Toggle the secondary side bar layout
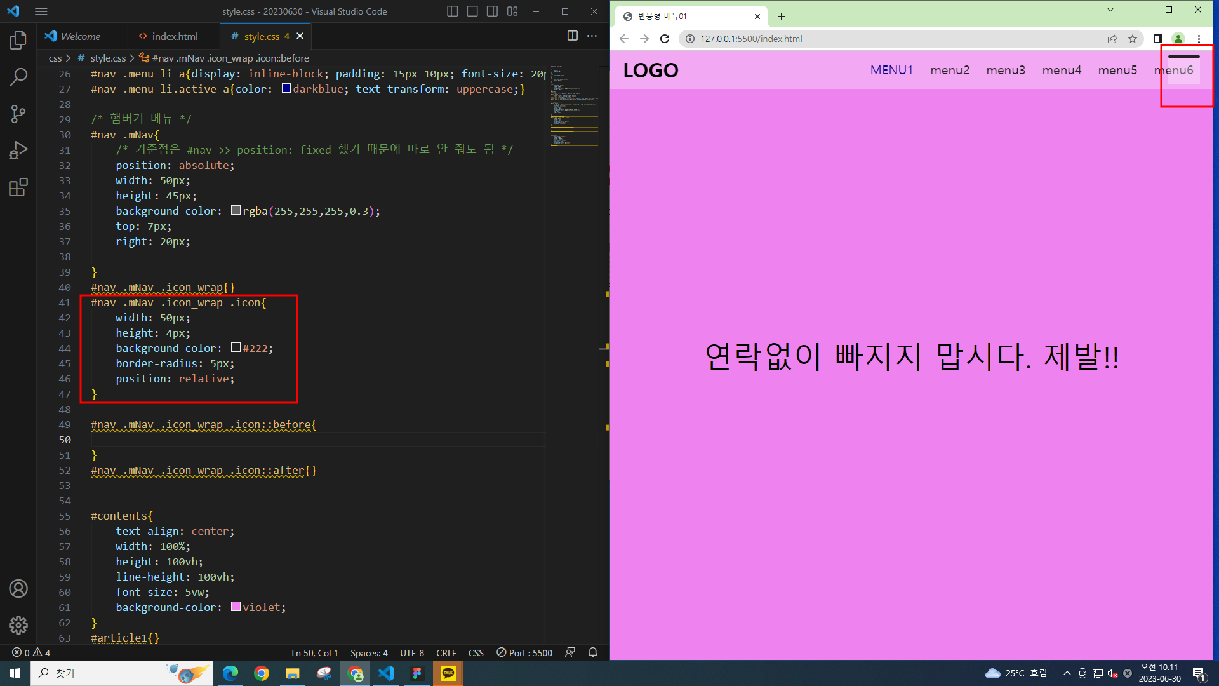 coord(492,11)
